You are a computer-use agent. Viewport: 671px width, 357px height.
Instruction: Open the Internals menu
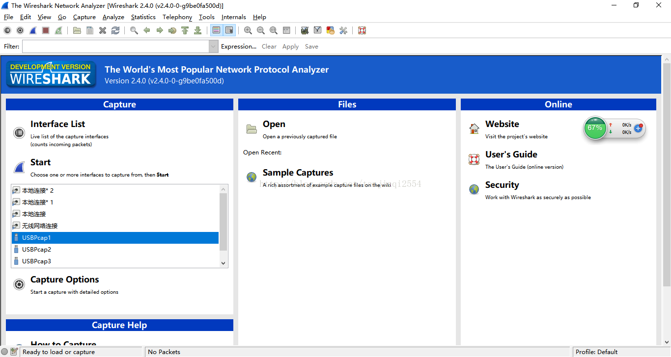234,17
